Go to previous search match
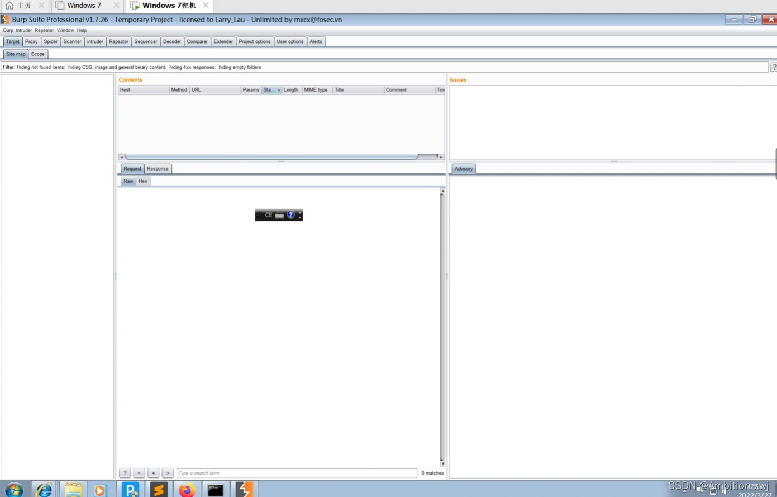This screenshot has width=777, height=497. pos(139,473)
